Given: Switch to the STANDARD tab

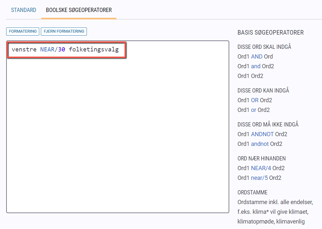Looking at the screenshot, I should pyautogui.click(x=24, y=10).
